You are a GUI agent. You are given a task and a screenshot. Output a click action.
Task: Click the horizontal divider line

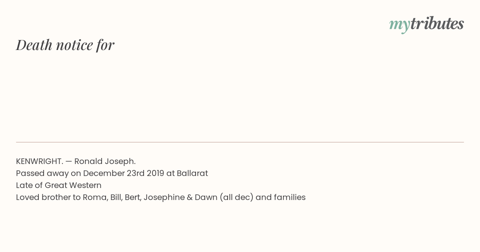pos(240,142)
